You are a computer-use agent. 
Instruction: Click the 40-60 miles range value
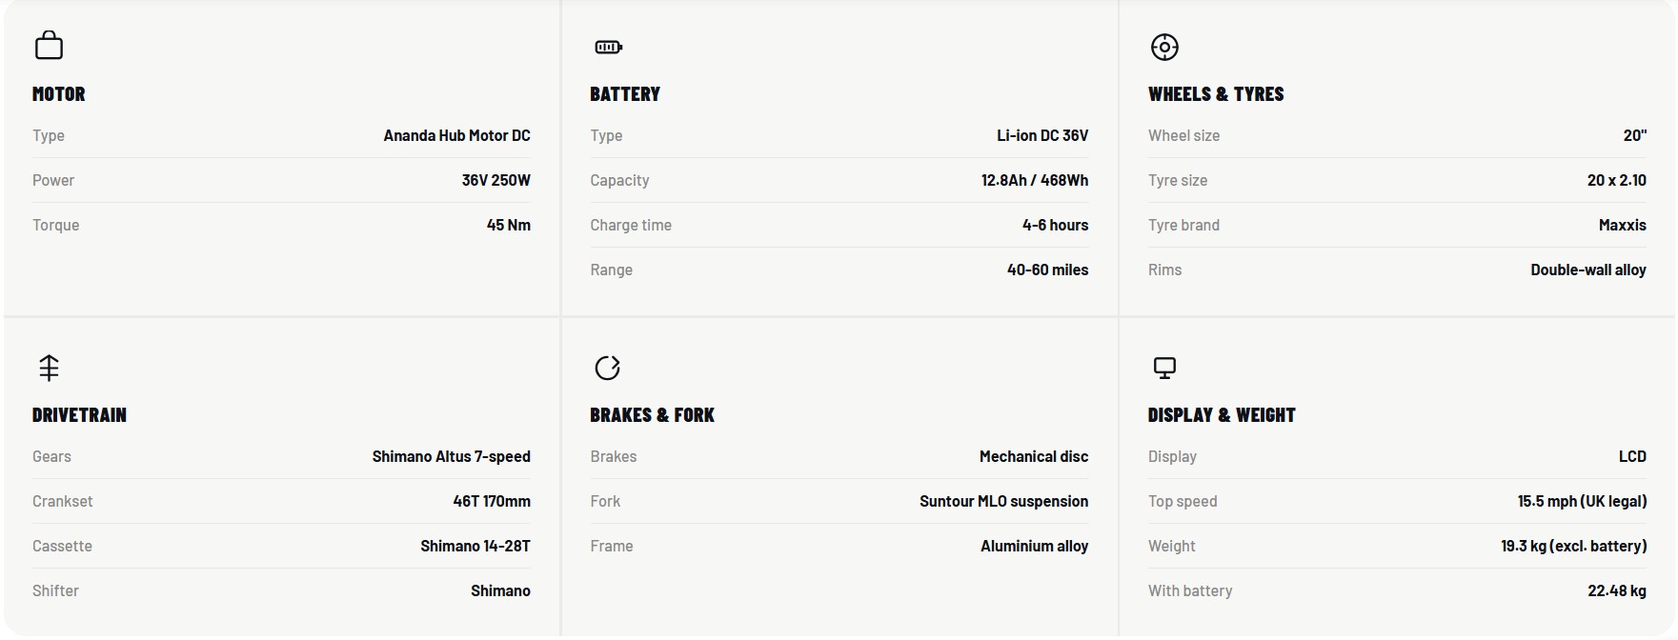tap(1048, 270)
